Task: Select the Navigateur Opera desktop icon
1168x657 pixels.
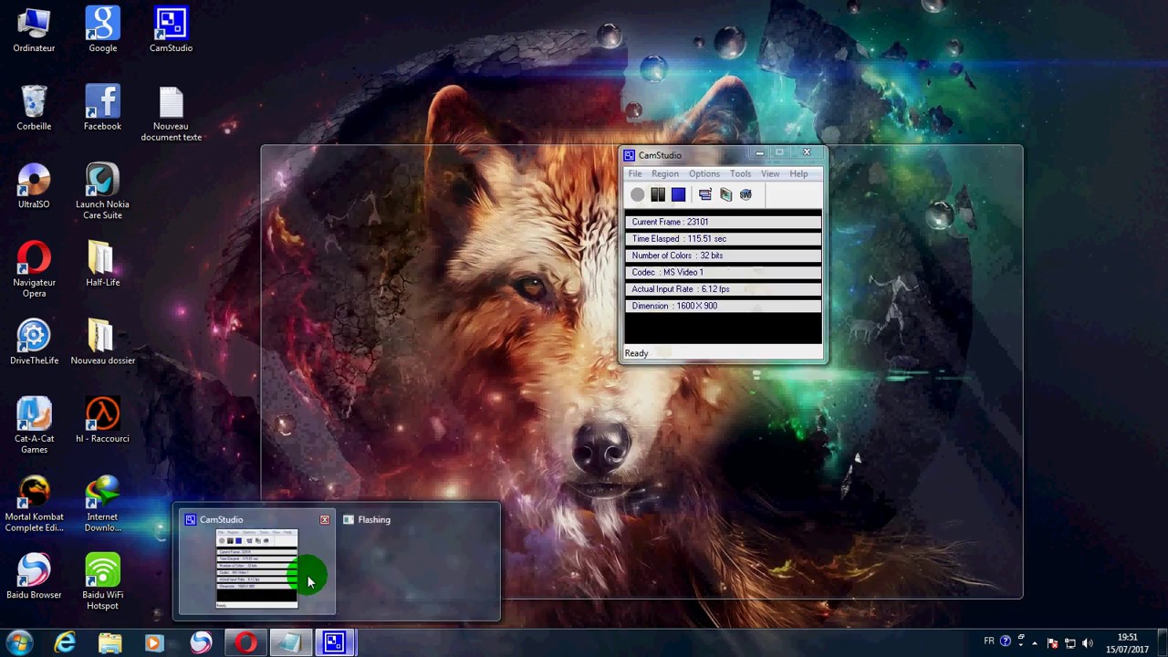Action: [x=34, y=269]
